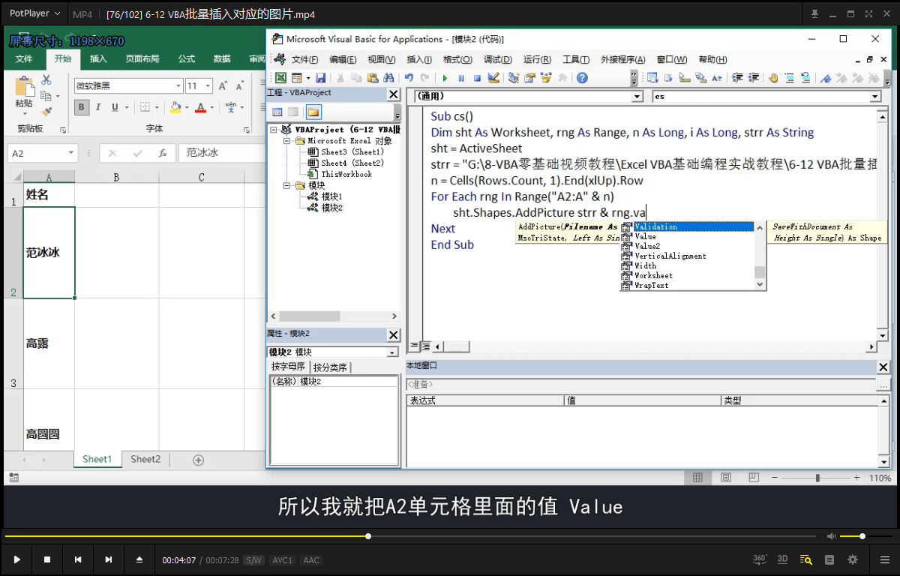
Task: Click the View Microsoft Excel icon in VBA toolbar
Action: tap(280, 77)
